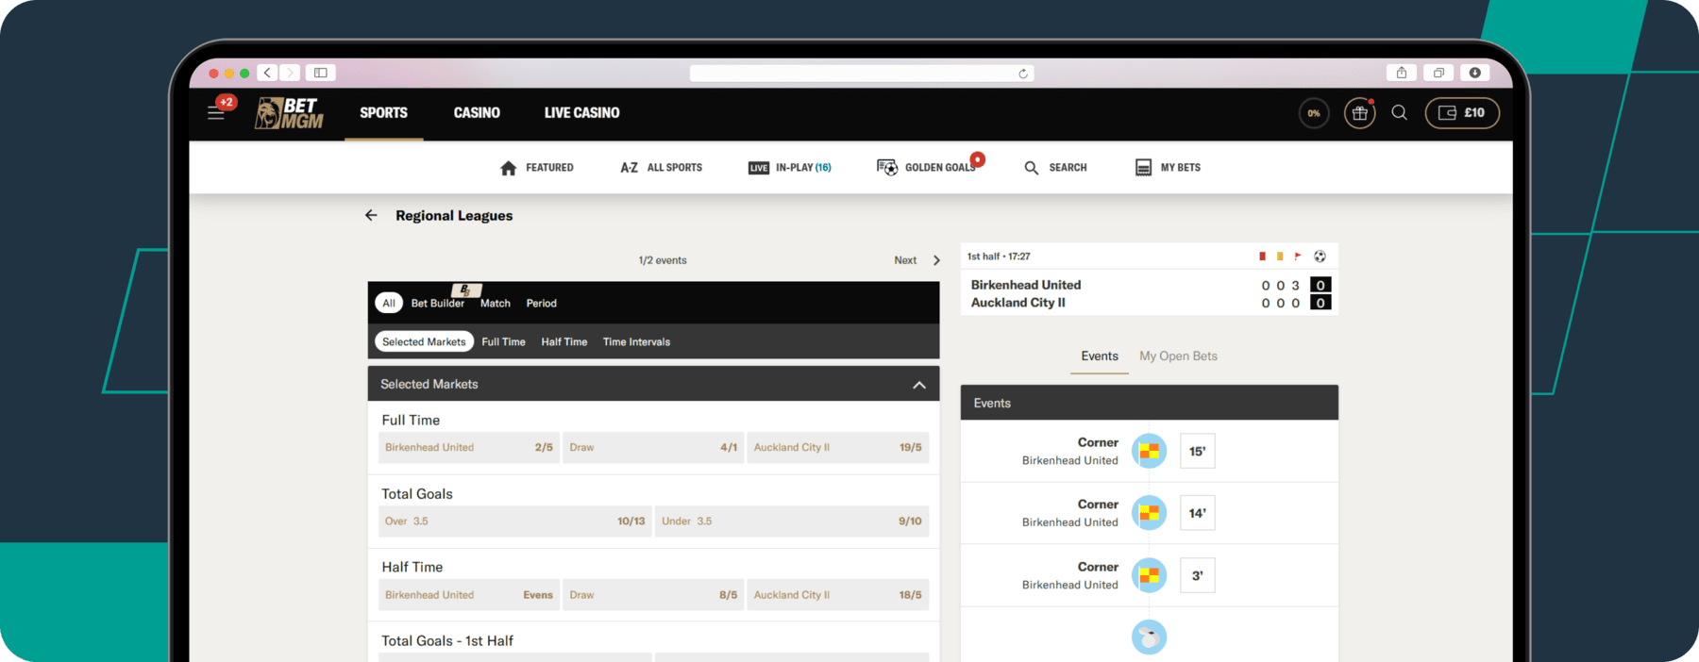Click the header magnifier search icon
The width and height of the screenshot is (1699, 662).
click(x=1400, y=113)
